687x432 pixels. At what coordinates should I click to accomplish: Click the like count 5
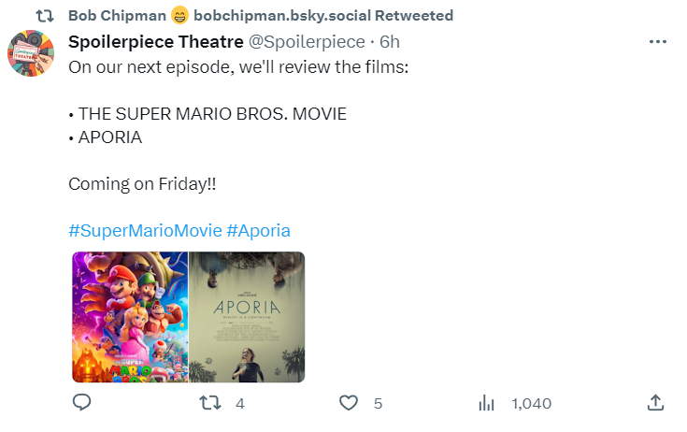click(x=379, y=404)
